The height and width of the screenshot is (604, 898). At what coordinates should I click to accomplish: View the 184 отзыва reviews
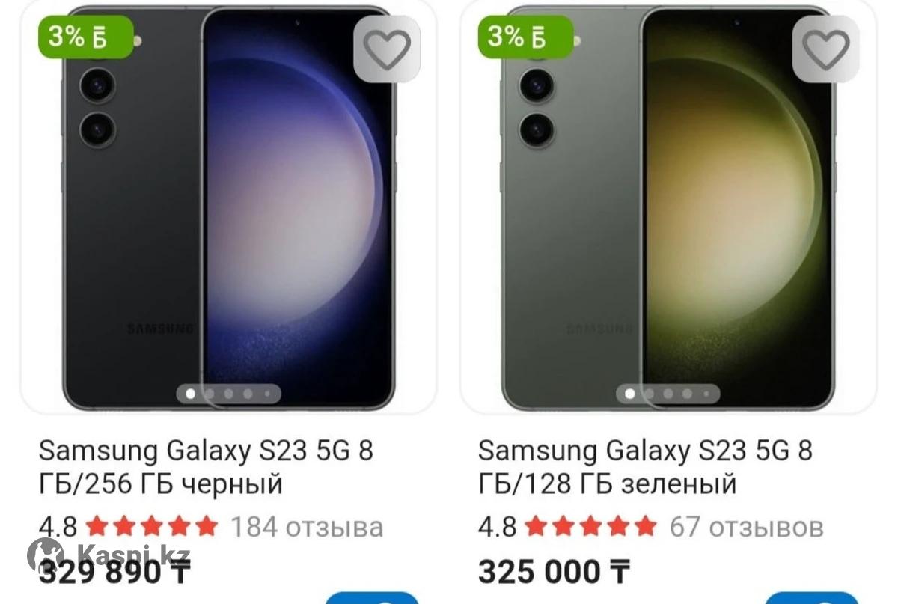(x=306, y=527)
